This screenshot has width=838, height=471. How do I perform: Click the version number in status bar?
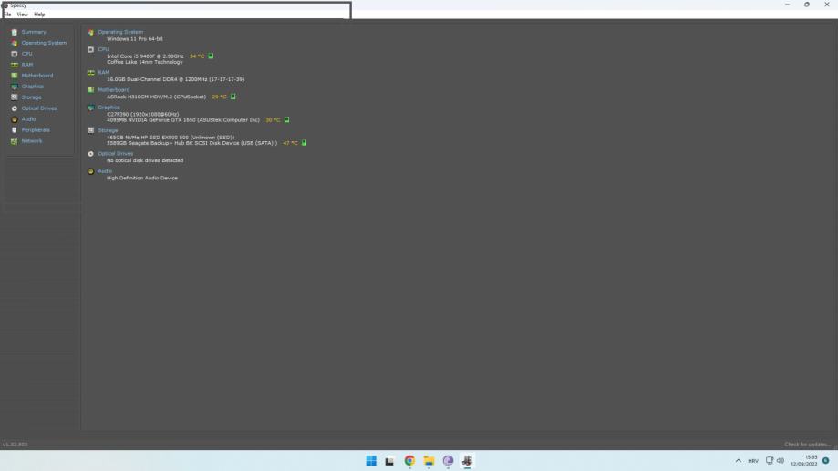click(x=15, y=445)
